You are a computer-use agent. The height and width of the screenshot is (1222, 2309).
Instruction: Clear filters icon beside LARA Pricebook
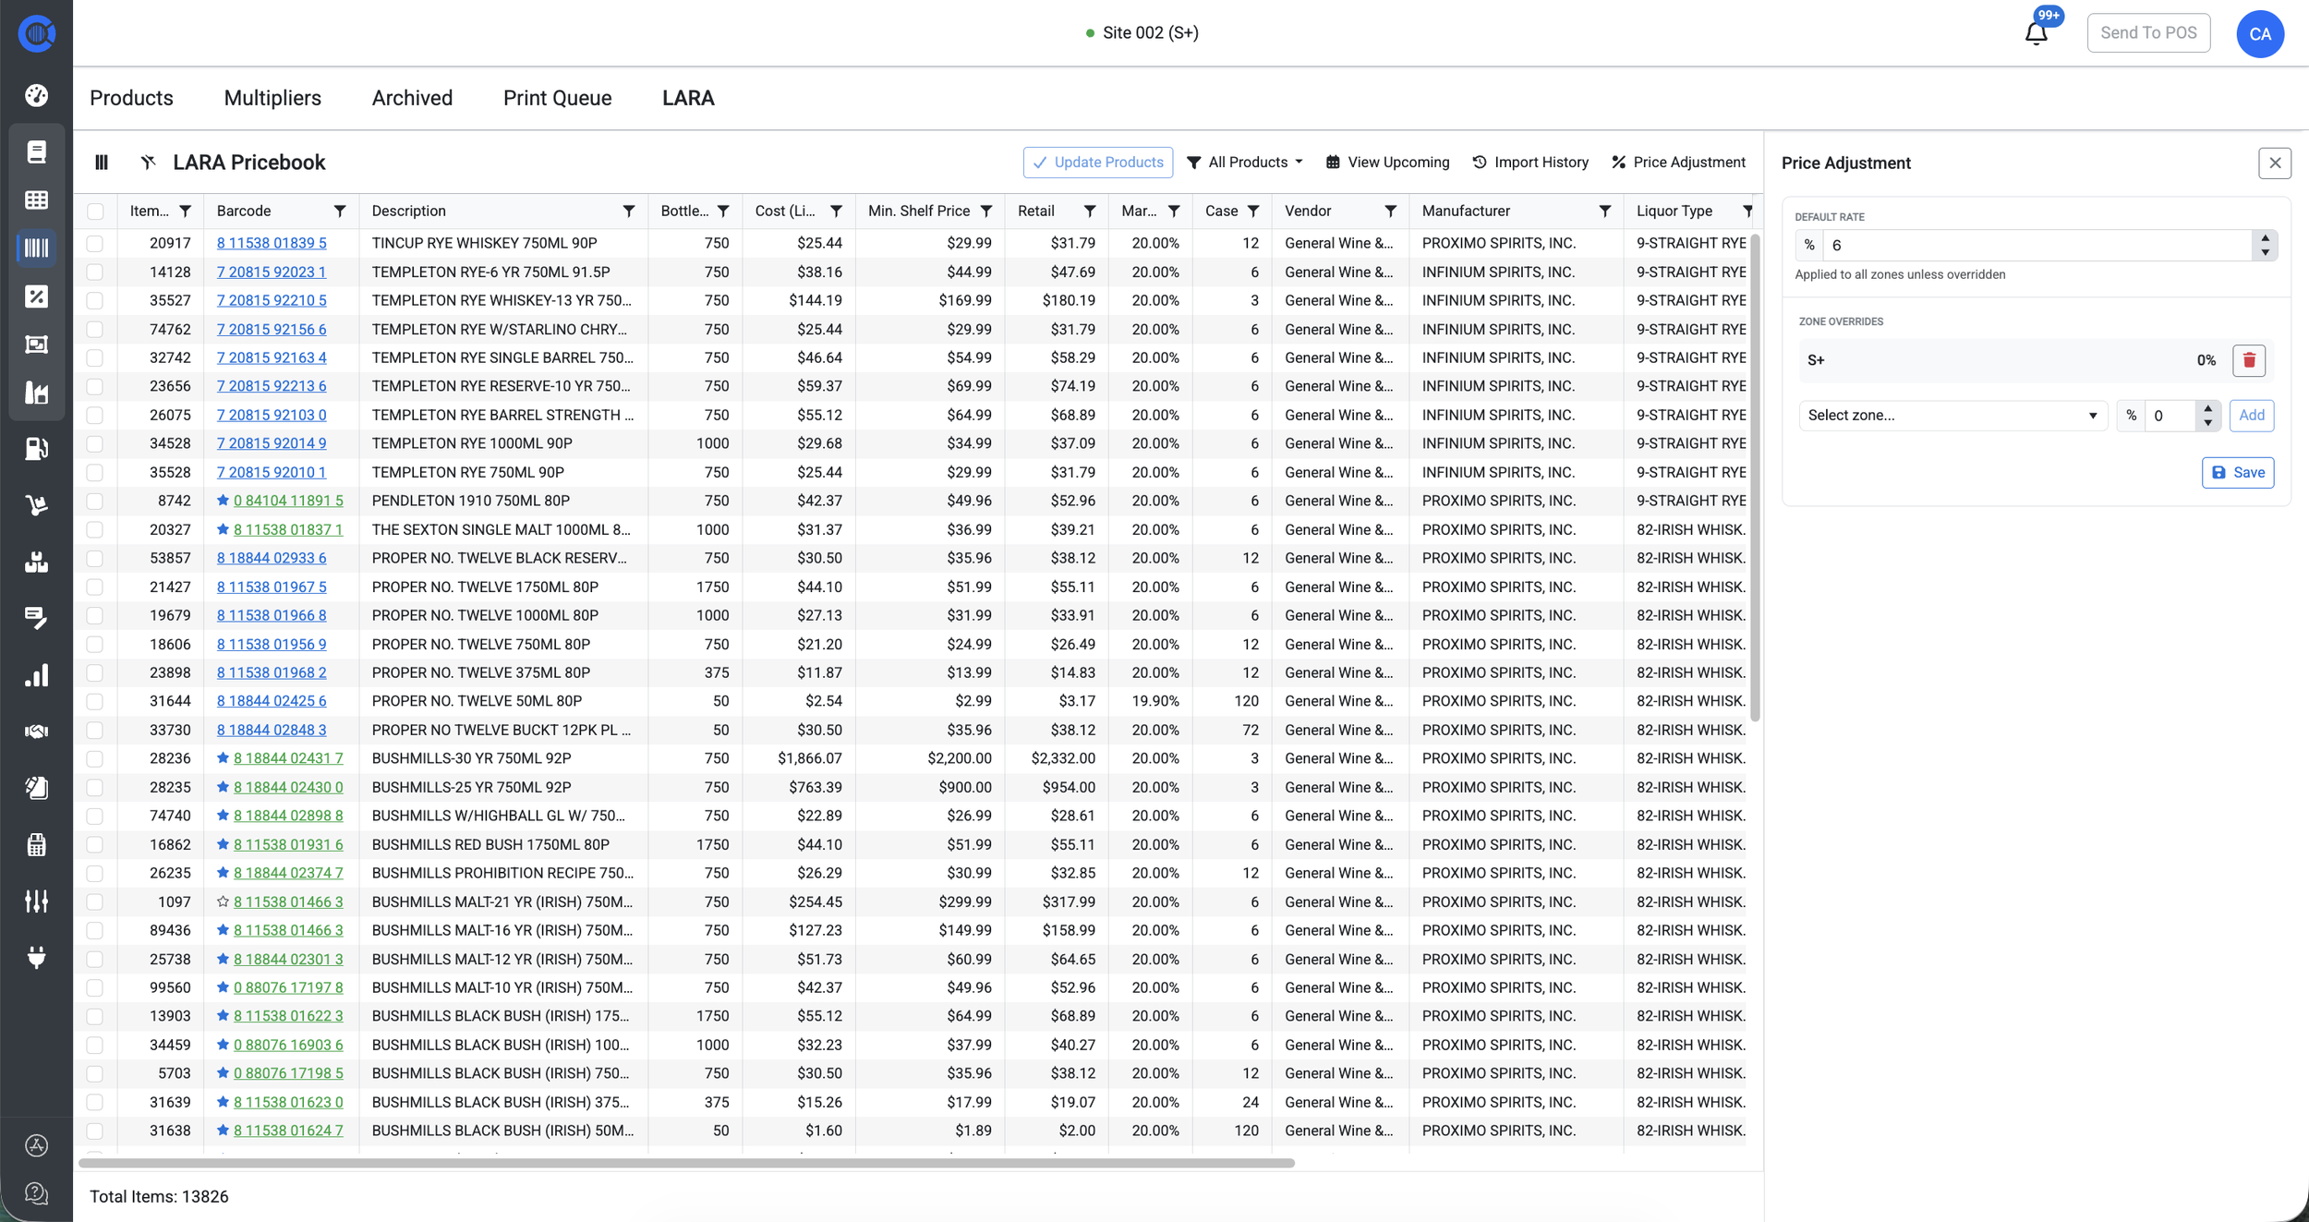pyautogui.click(x=148, y=163)
